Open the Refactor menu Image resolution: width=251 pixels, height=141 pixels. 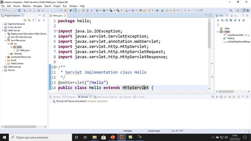[x=27, y=6]
